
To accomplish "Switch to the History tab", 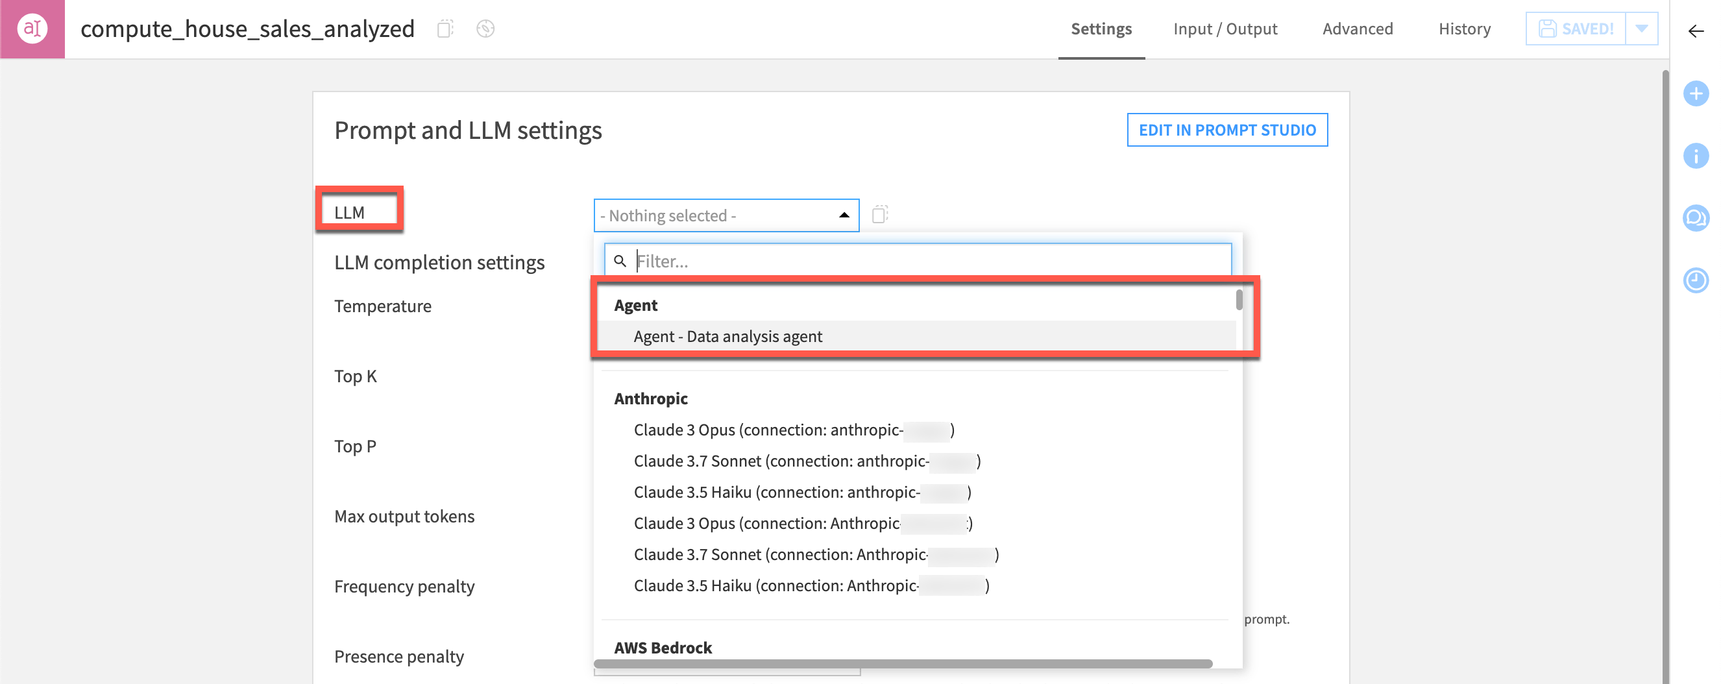I will [1465, 28].
